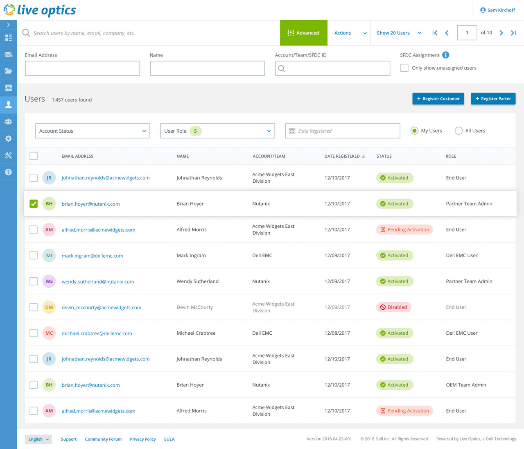This screenshot has height=449, width=524.
Task: Open the tools wrench icon in sidebar
Action: coord(8,155)
